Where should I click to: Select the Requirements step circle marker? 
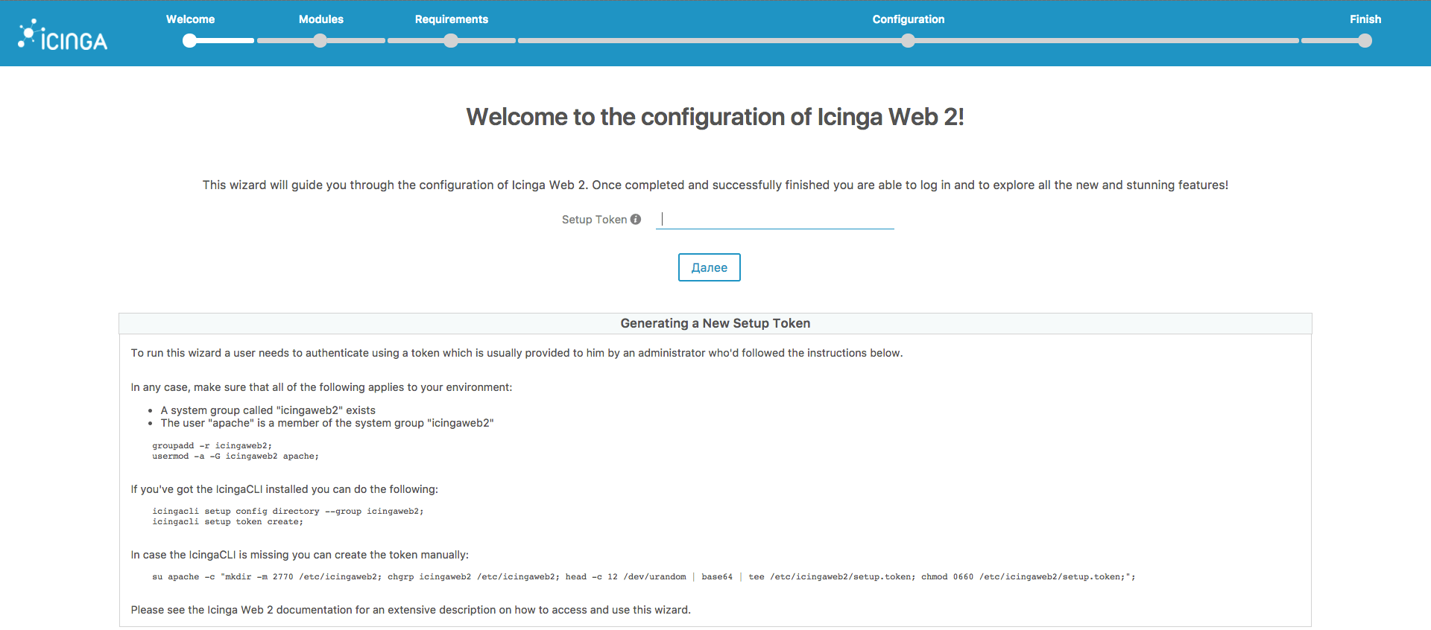pos(451,41)
